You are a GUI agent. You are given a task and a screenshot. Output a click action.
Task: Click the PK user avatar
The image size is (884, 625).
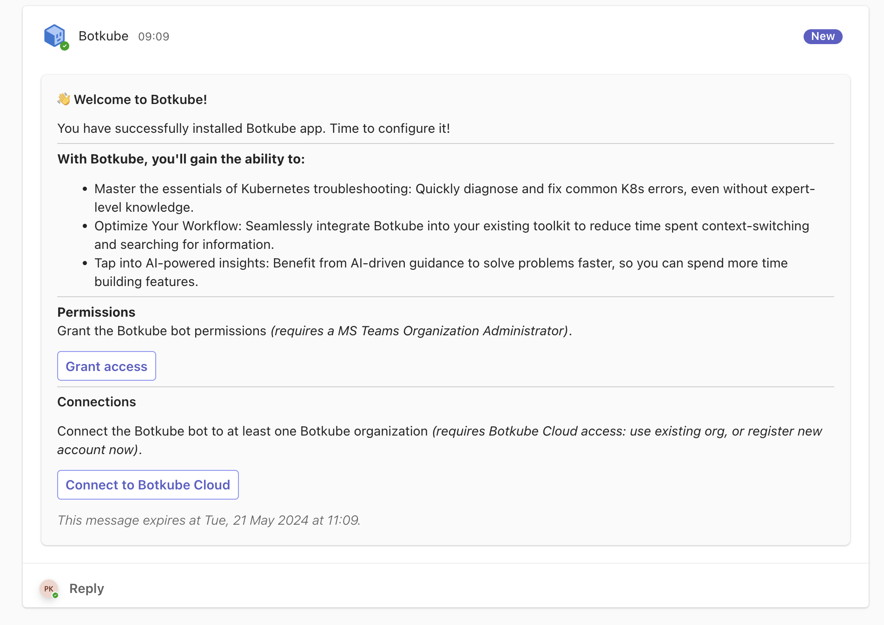point(49,589)
